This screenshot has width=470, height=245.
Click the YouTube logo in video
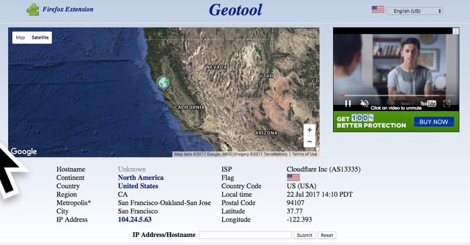click(428, 103)
